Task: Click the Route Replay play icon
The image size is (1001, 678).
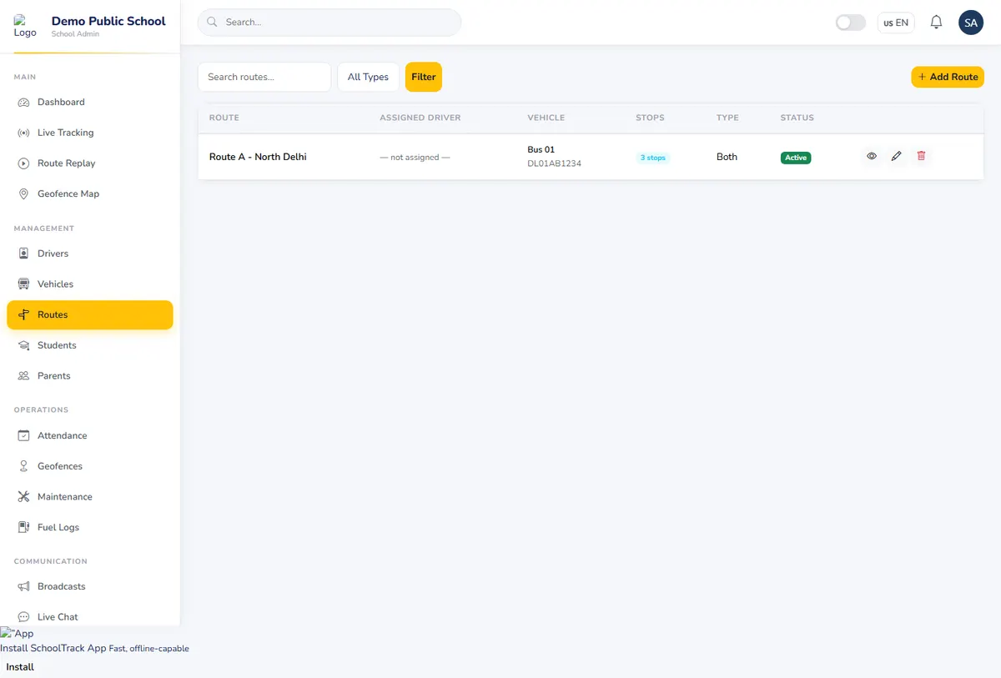Action: 23,163
